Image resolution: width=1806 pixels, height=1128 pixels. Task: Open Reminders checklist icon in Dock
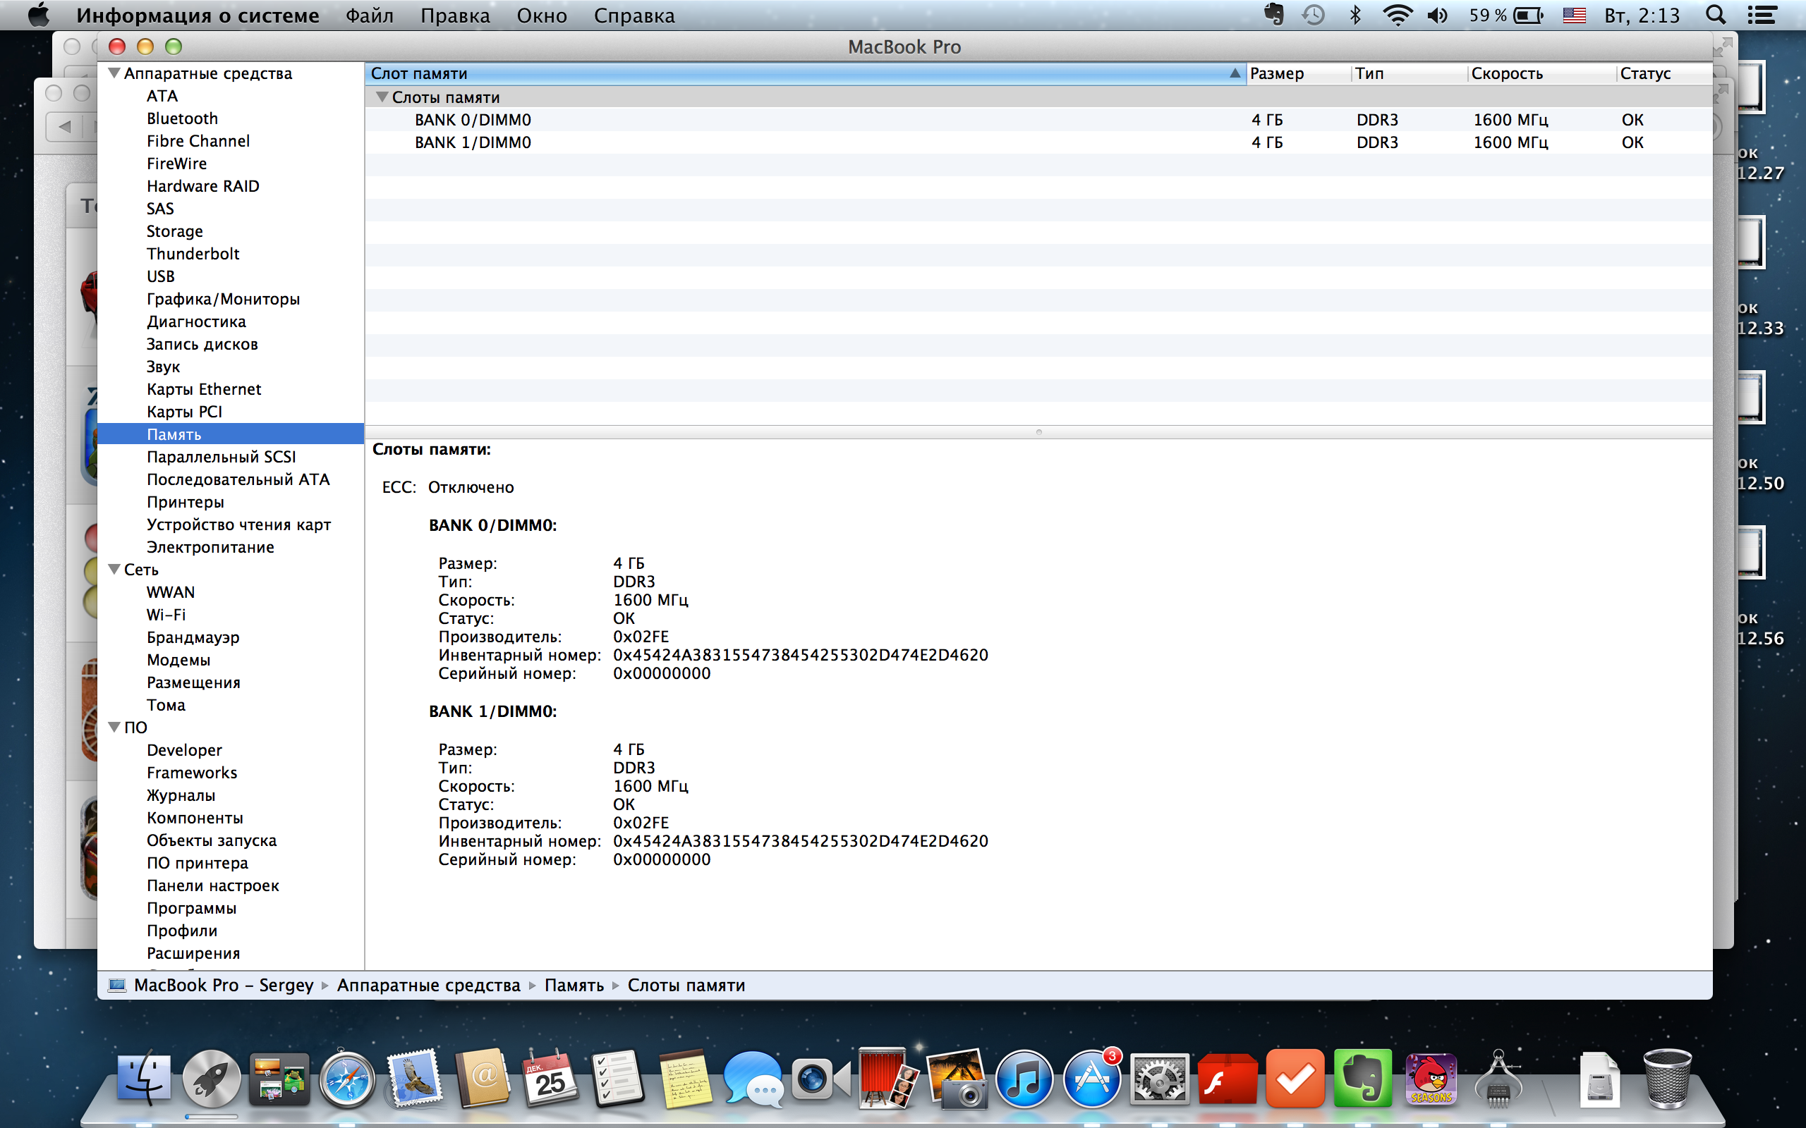617,1079
